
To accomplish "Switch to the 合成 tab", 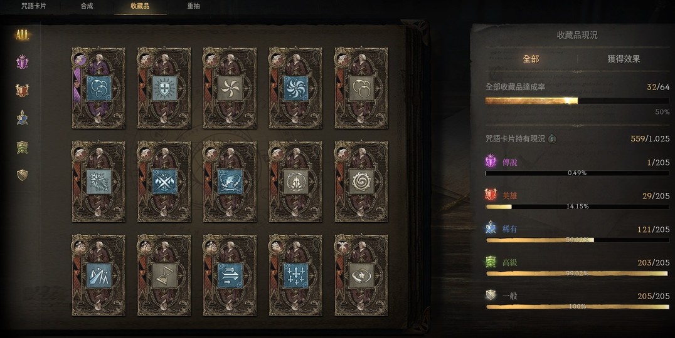I will (87, 6).
